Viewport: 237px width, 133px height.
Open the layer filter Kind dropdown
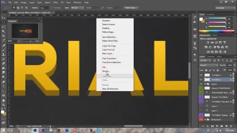[205, 61]
